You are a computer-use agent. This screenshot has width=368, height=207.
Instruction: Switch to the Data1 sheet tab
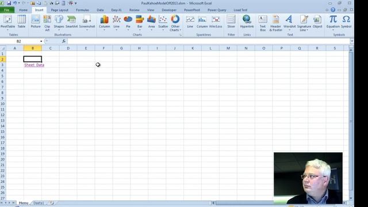[x=39, y=203]
